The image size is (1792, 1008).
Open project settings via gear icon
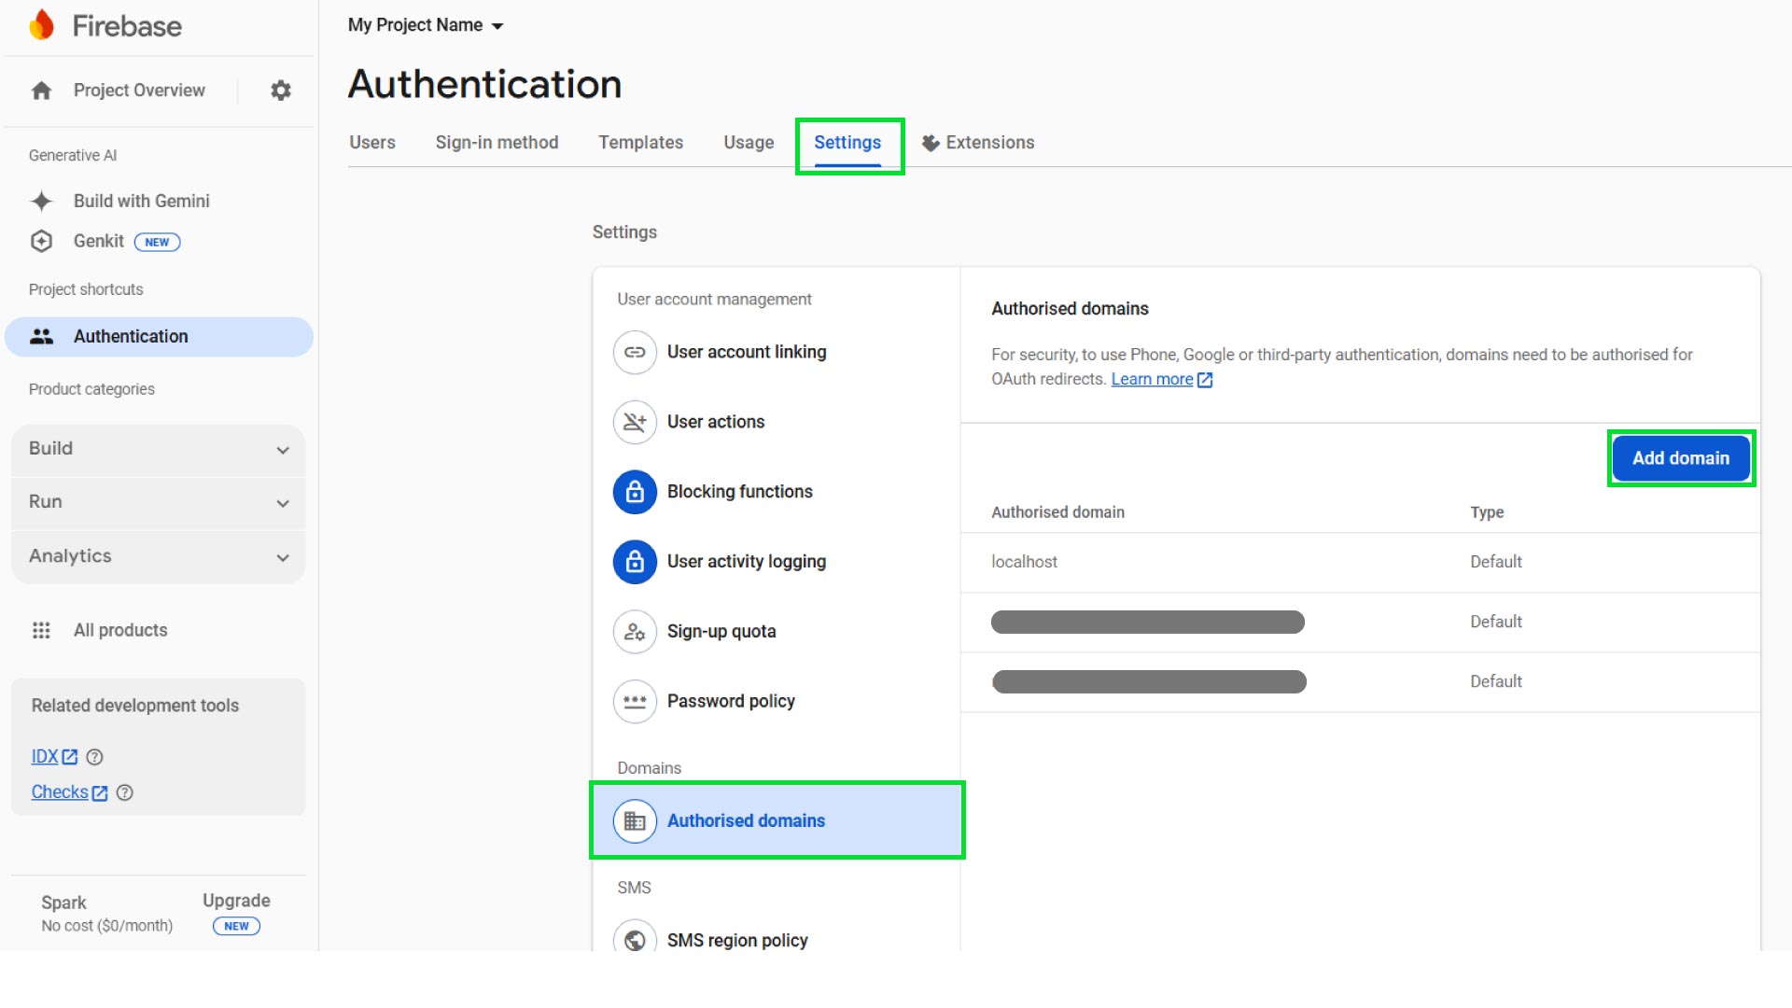point(280,91)
